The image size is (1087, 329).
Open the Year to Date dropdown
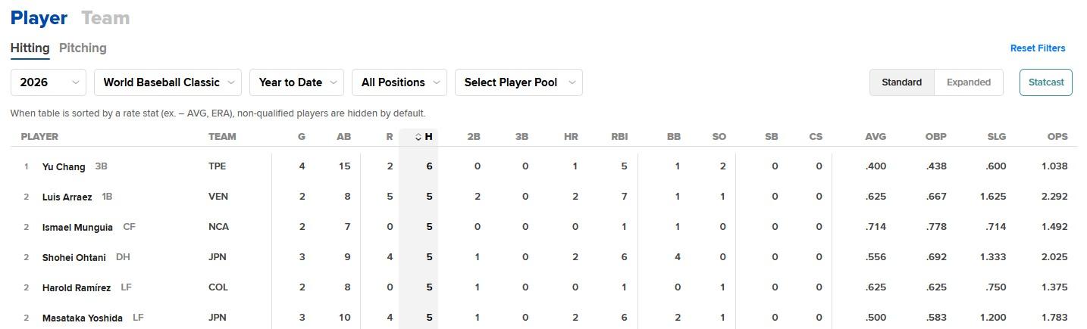point(297,82)
